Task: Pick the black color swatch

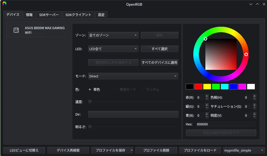Action: (x=190, y=87)
